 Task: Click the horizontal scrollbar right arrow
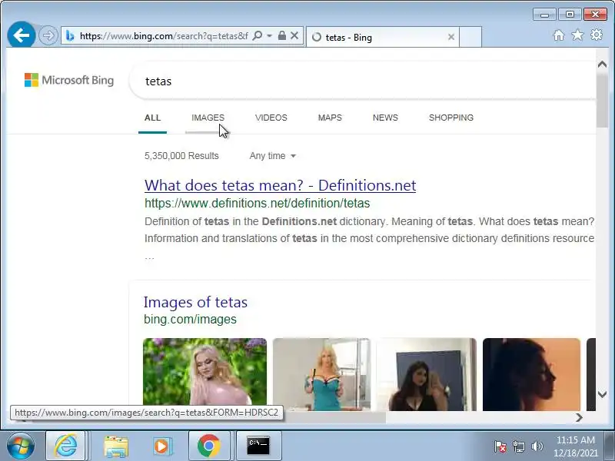click(580, 418)
